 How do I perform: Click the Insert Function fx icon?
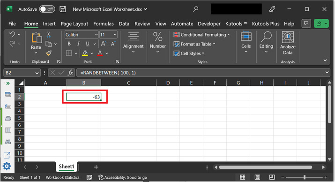pyautogui.click(x=70, y=73)
